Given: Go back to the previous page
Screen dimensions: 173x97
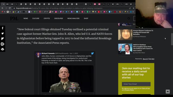Looking at the screenshot, I should pos(2,8).
